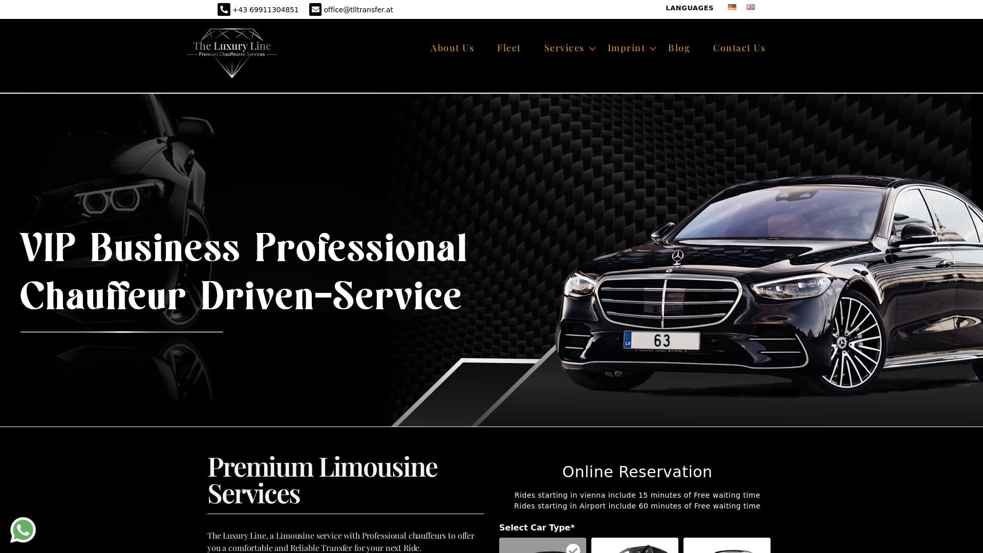Click the checkmark on the selected car type
The image size is (983, 553).
572,549
